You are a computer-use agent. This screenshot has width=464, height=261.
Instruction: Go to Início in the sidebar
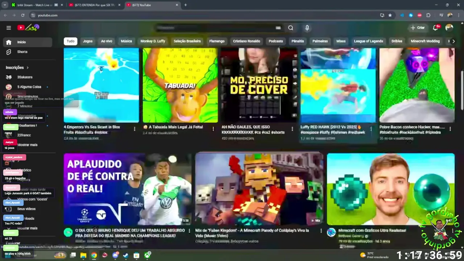(x=28, y=42)
